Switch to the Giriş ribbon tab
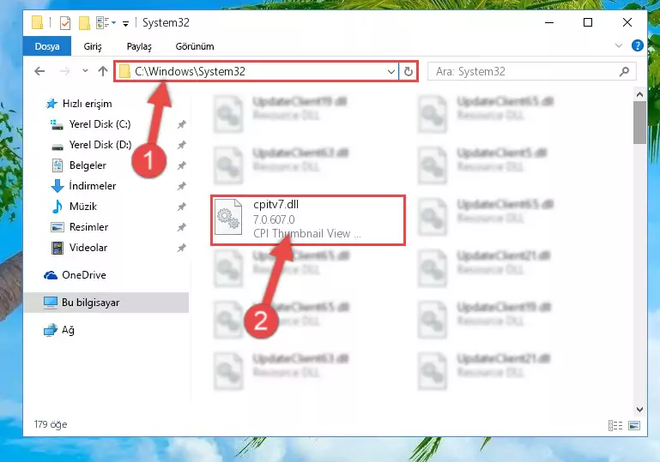 click(x=93, y=46)
